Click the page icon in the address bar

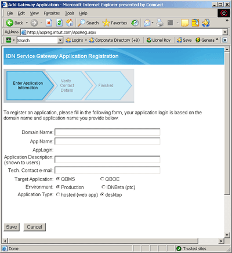pos(24,32)
